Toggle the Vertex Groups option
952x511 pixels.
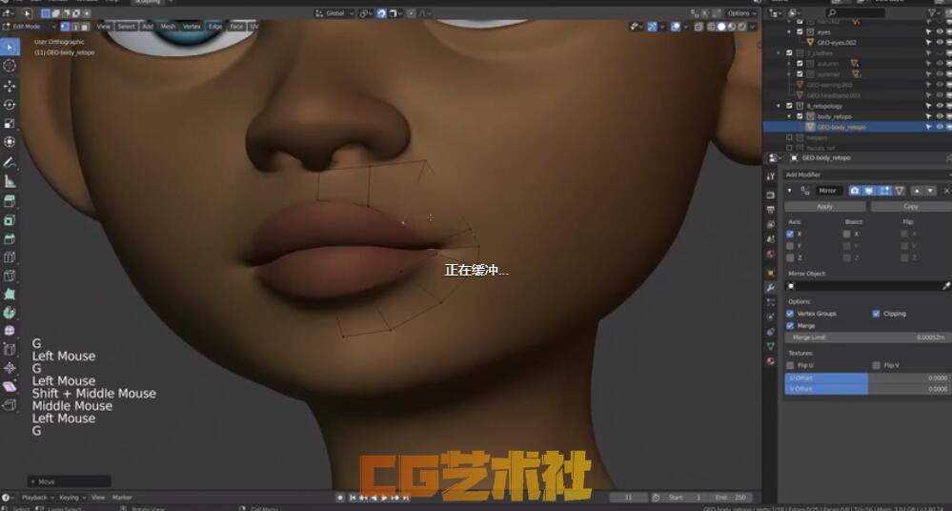coord(790,314)
